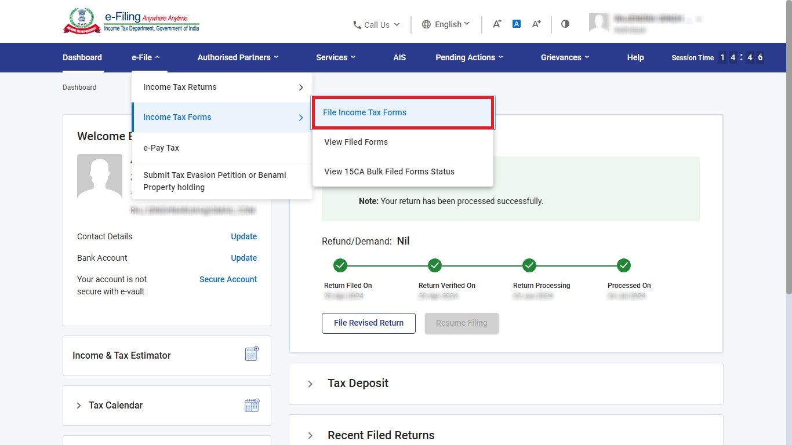Open the Call Us dropdown
This screenshot has height=445, width=792.
[376, 25]
